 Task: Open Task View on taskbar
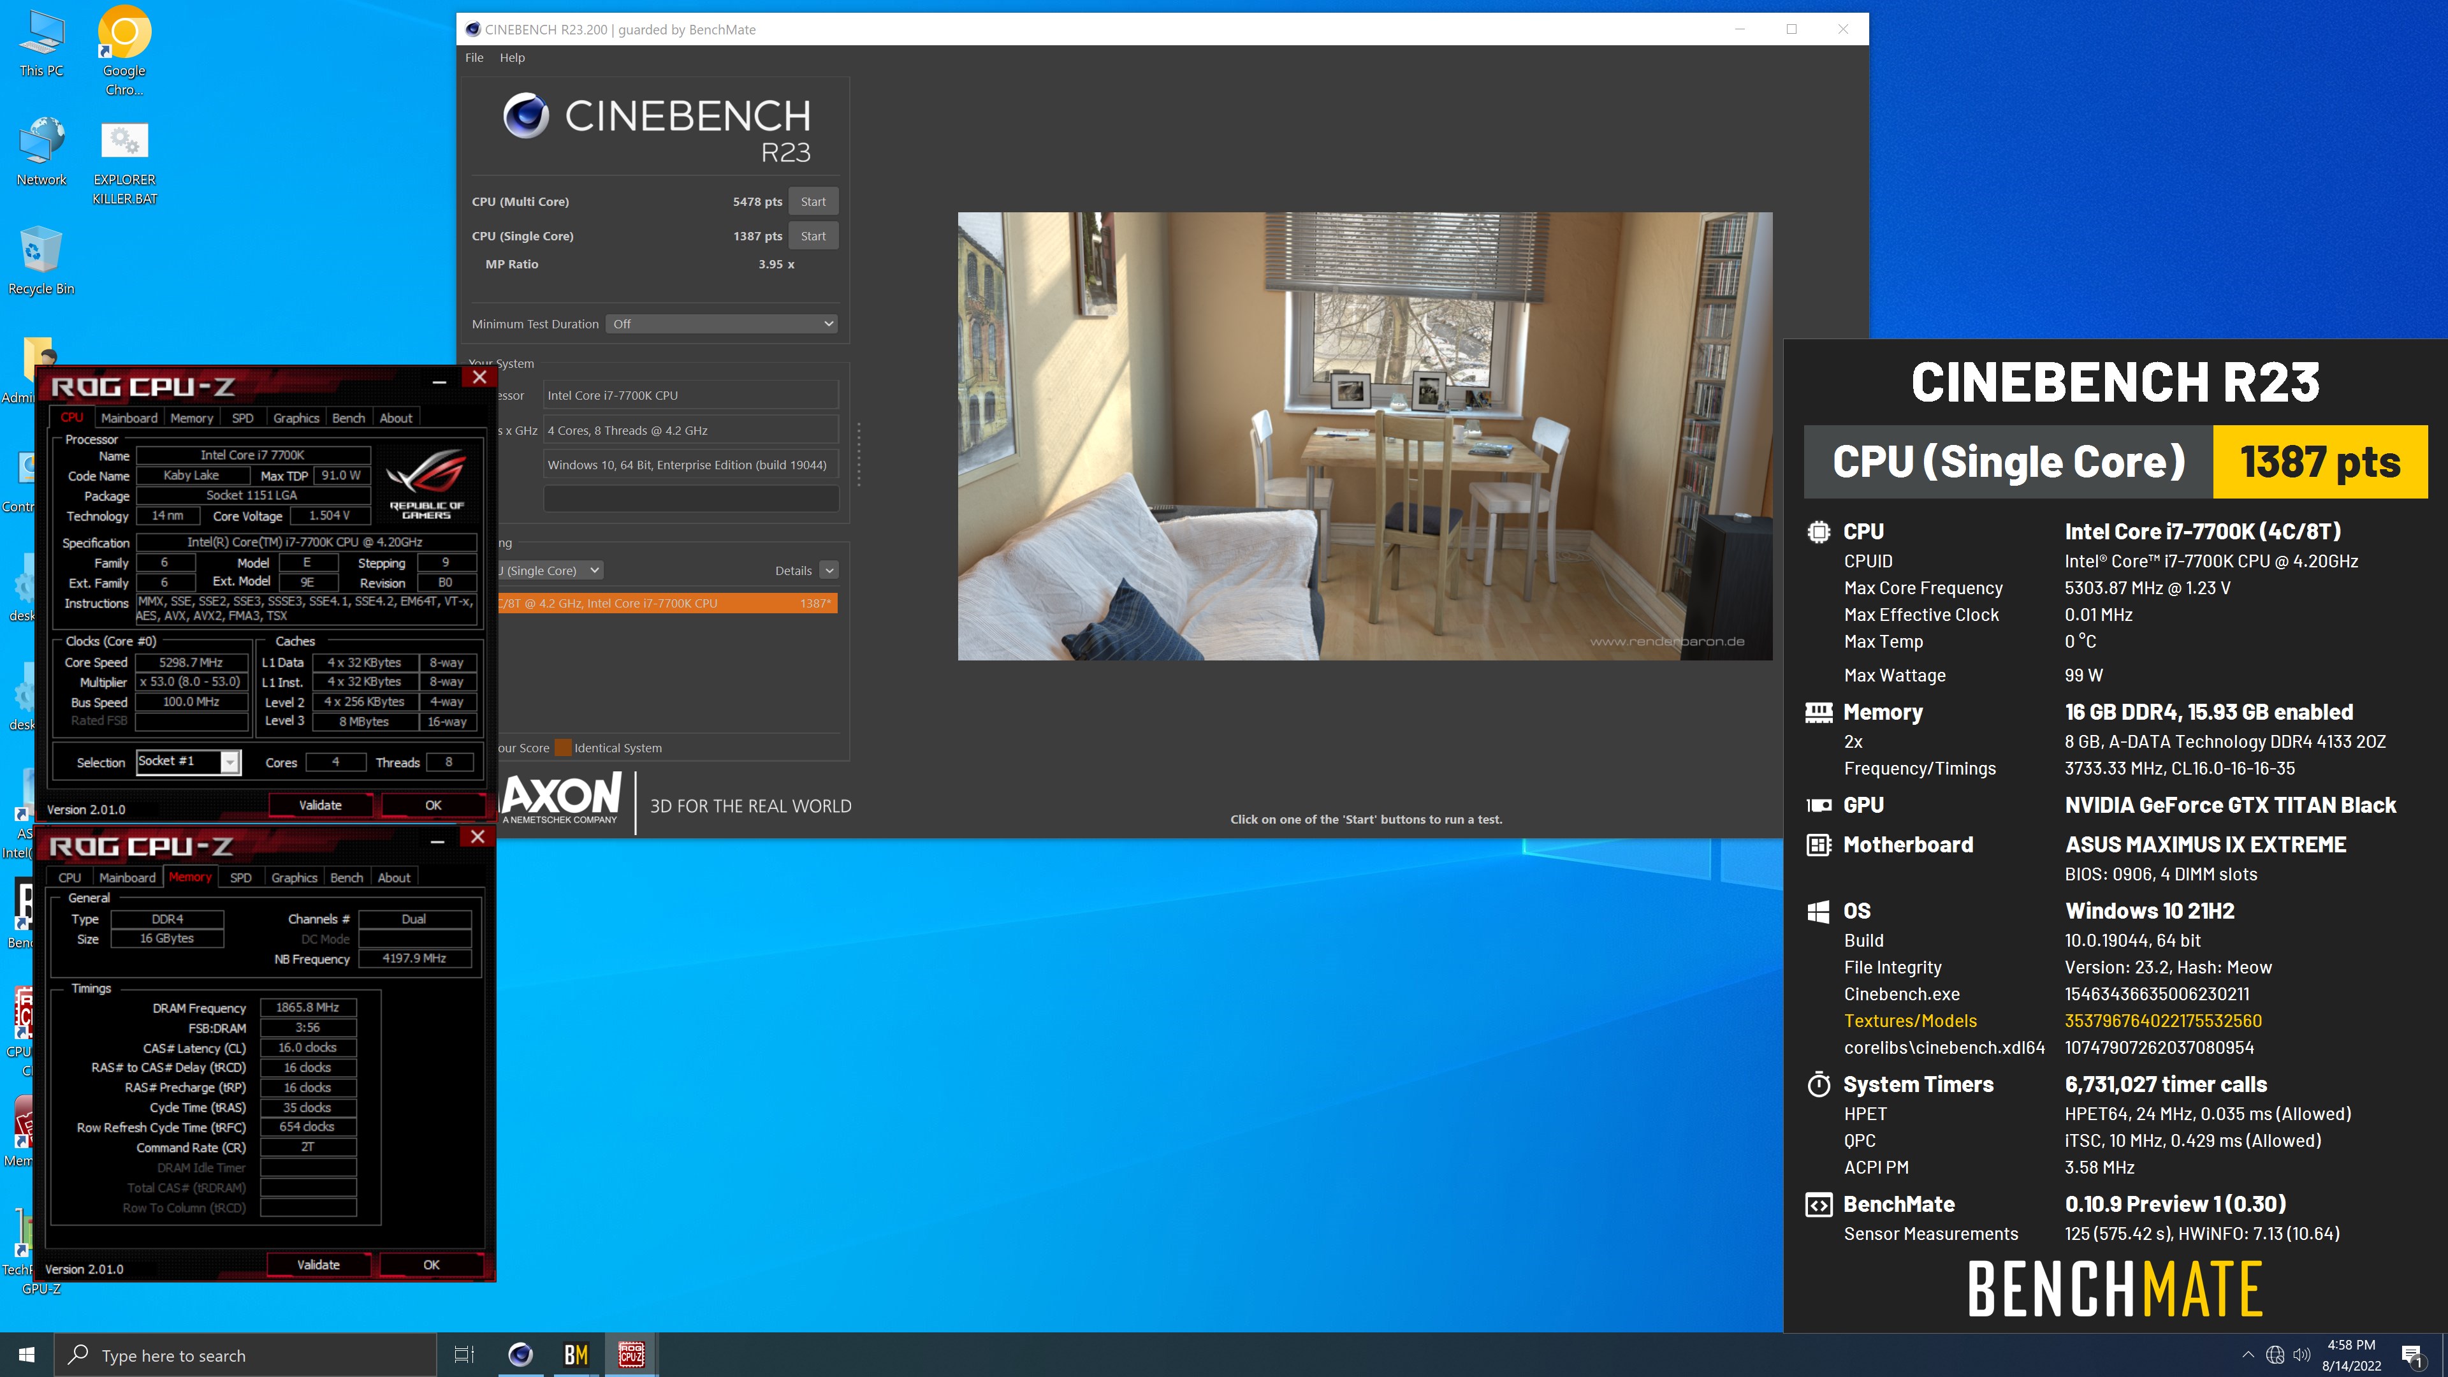463,1354
